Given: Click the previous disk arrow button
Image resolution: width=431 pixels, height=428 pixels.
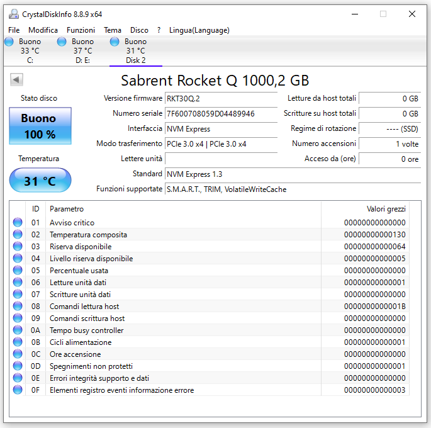Looking at the screenshot, I should [16, 80].
